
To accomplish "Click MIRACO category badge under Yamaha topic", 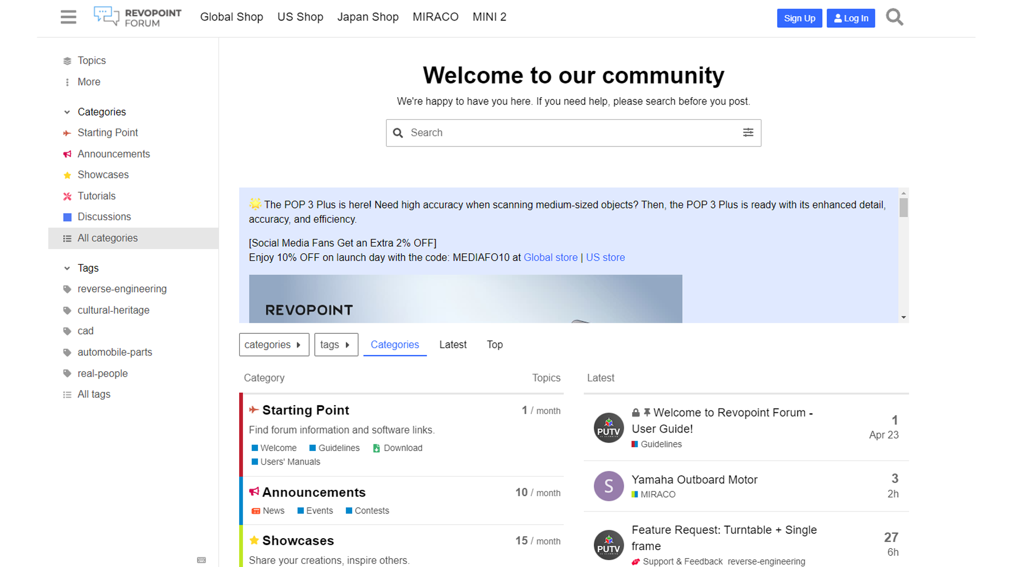I will click(653, 495).
